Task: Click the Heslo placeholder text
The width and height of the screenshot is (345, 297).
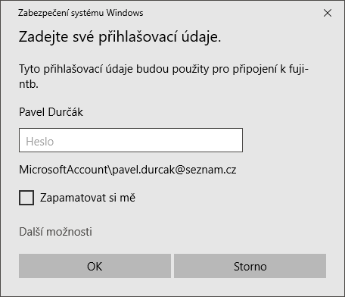Action: point(40,142)
